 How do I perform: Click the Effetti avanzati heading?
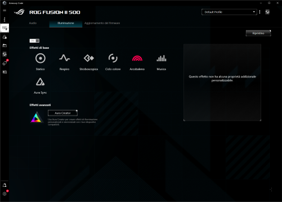(x=40, y=105)
